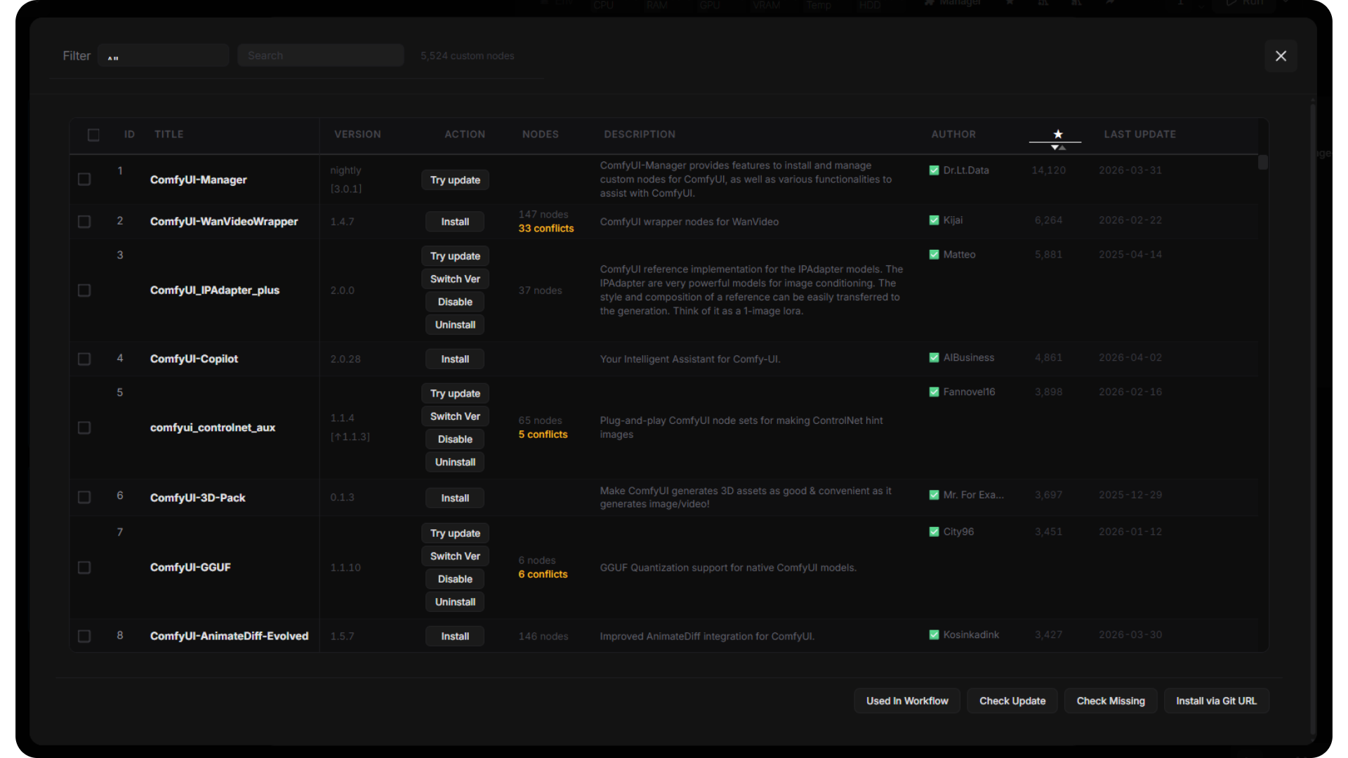Sort table by ID column header

pyautogui.click(x=129, y=134)
